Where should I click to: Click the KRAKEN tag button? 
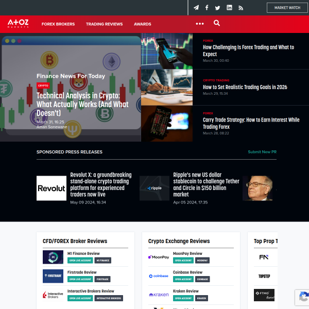201,298
